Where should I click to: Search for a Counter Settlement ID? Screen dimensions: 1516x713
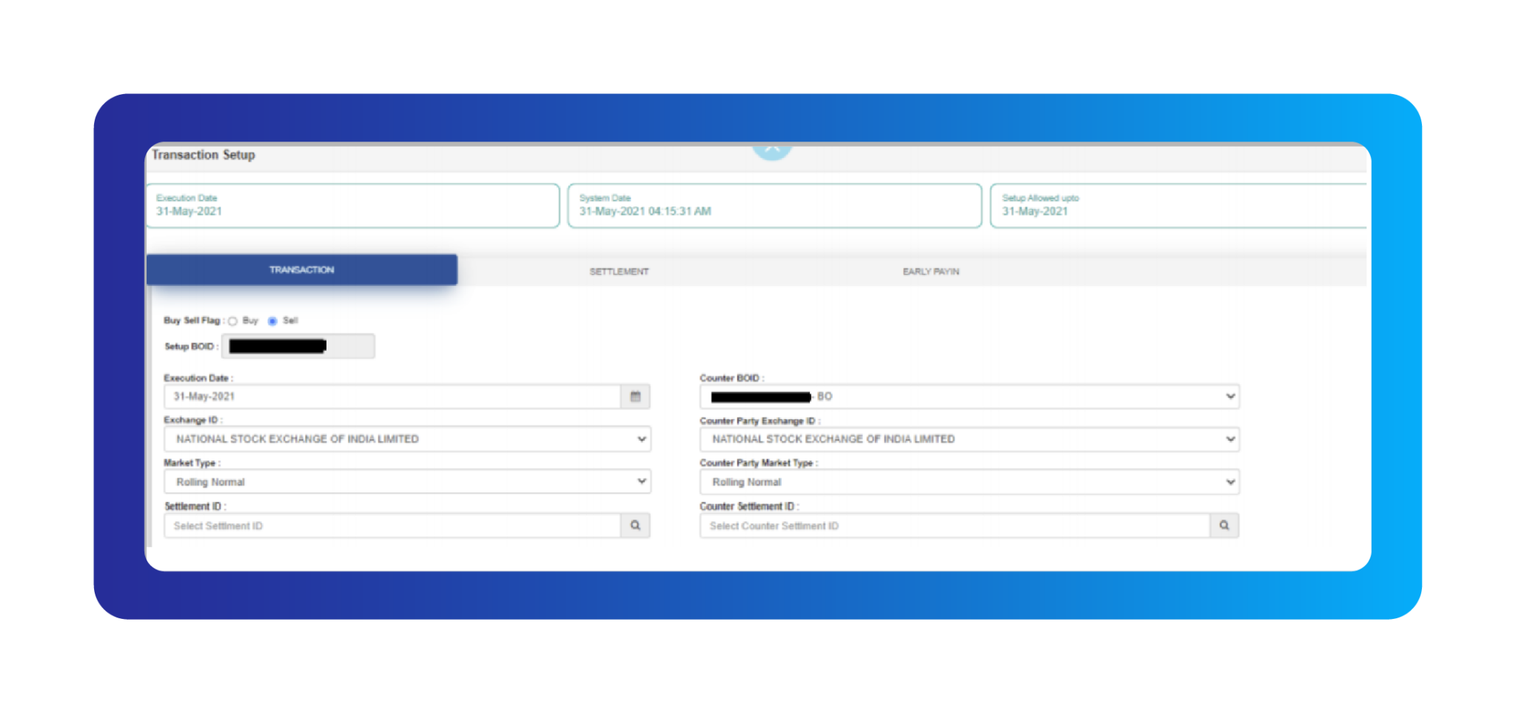(1224, 526)
